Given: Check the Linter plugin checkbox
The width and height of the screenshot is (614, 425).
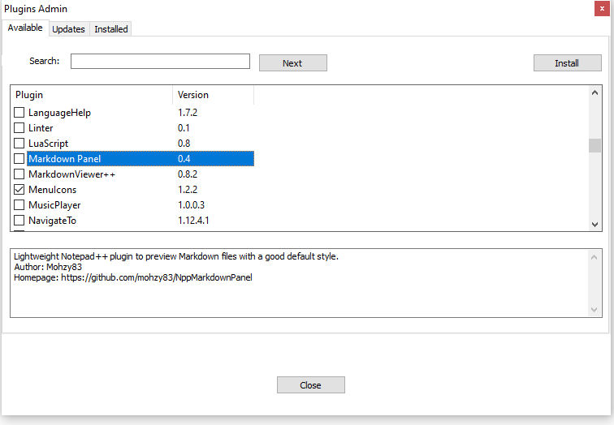Looking at the screenshot, I should tap(19, 128).
